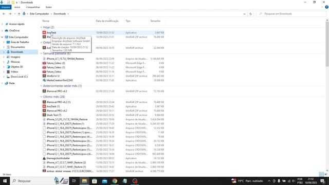Select AnyDesk (1) application icon

click(44, 106)
